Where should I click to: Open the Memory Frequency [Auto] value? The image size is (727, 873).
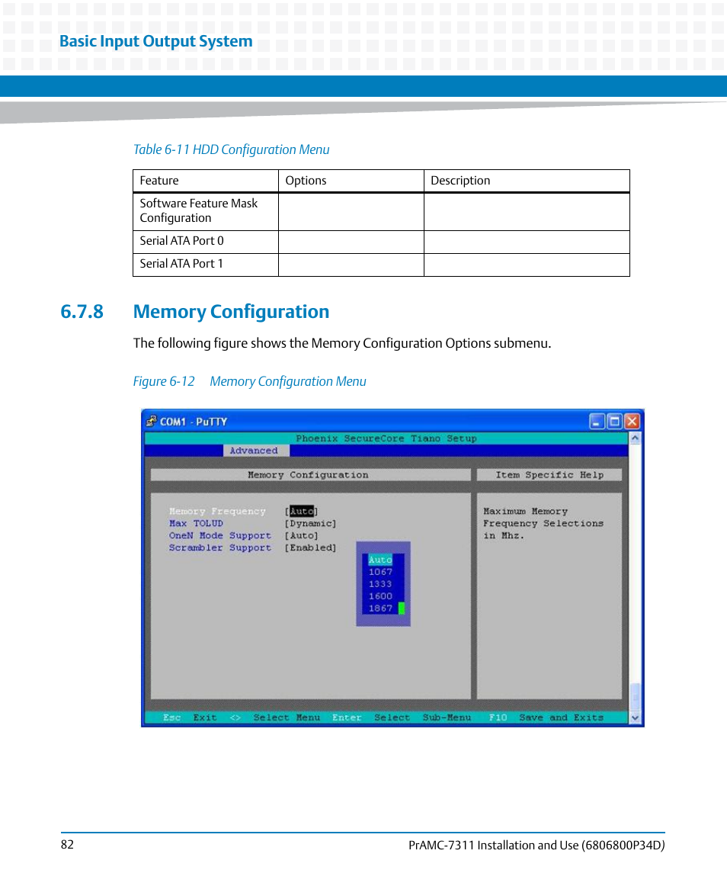[301, 511]
